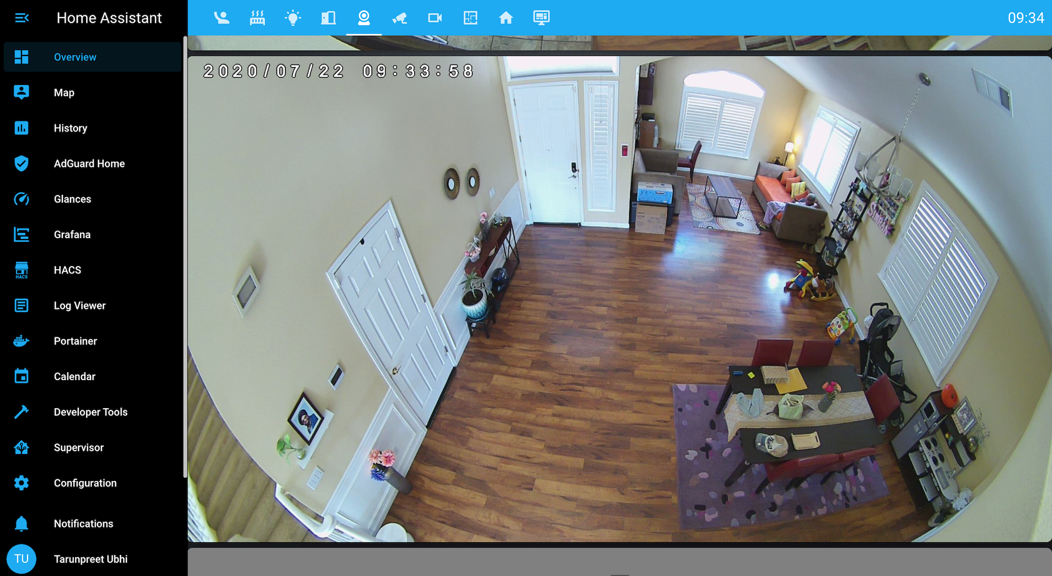Image resolution: width=1052 pixels, height=576 pixels.
Task: Open HACS addon store
Action: (x=68, y=270)
